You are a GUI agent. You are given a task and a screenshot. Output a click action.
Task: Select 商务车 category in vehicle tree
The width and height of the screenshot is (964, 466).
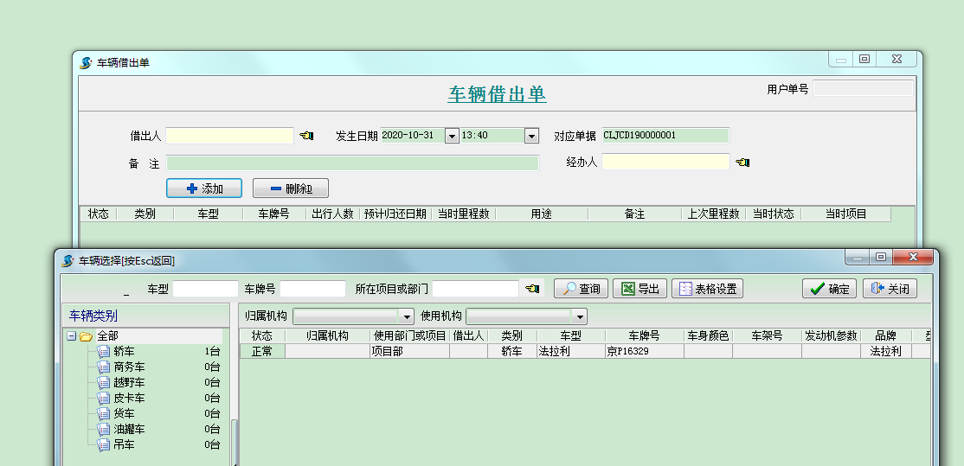pyautogui.click(x=129, y=367)
